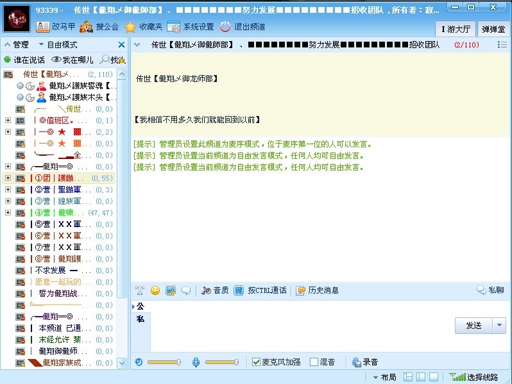The height and width of the screenshot is (384, 512).
Task: Select user 龍翔メ護族誓魂
Action: [67, 86]
